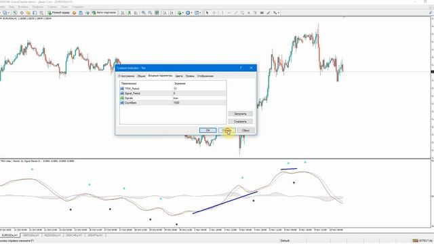The height and width of the screenshot is (244, 434).
Task: Click the dialog help question mark
Action: point(241,68)
